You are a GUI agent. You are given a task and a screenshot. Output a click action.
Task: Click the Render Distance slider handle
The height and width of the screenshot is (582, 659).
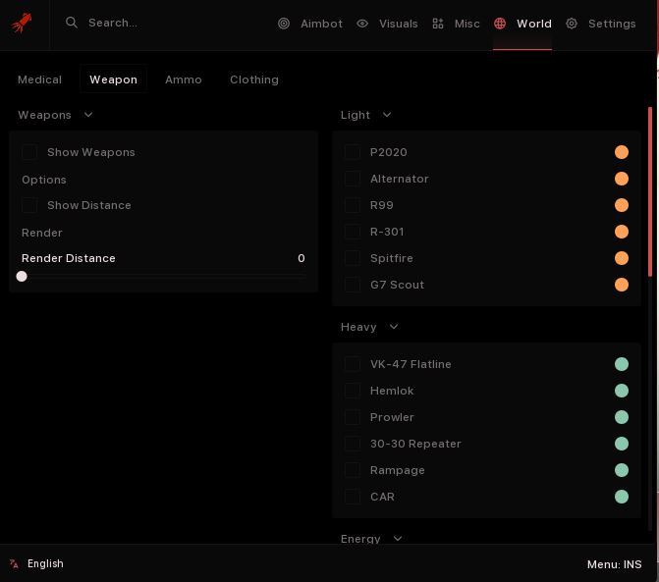pyautogui.click(x=22, y=277)
